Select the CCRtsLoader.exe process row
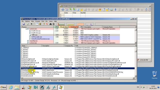 [x=70, y=37]
